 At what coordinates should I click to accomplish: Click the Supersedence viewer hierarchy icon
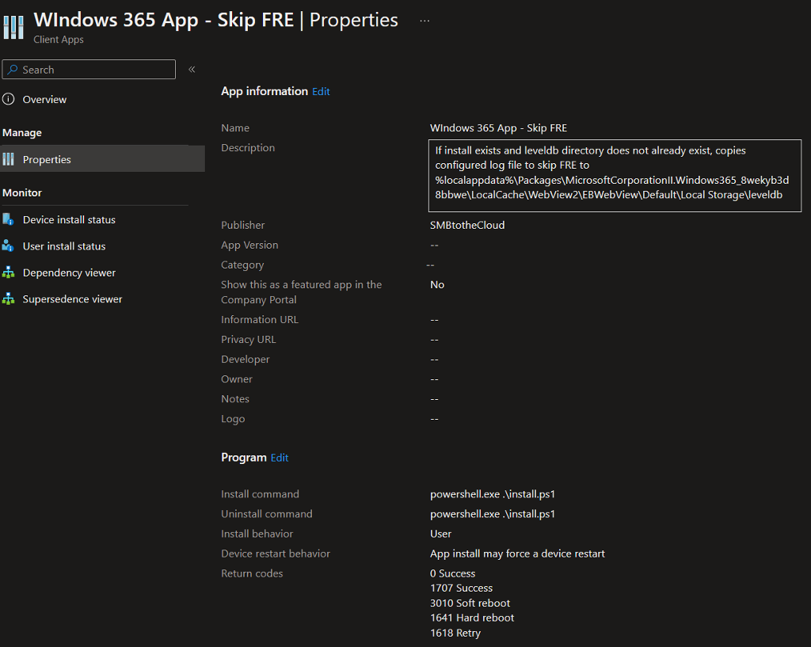point(9,299)
